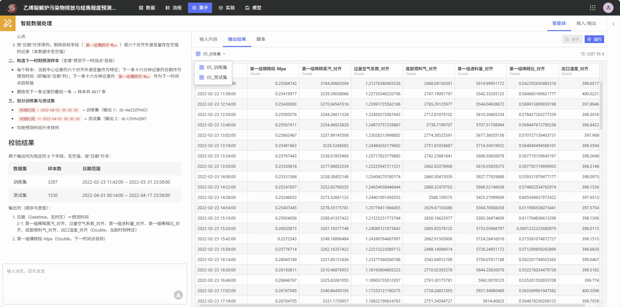Screen dimensions: 620x307
Task: Open the 脚本 tab
Action: (x=261, y=39)
